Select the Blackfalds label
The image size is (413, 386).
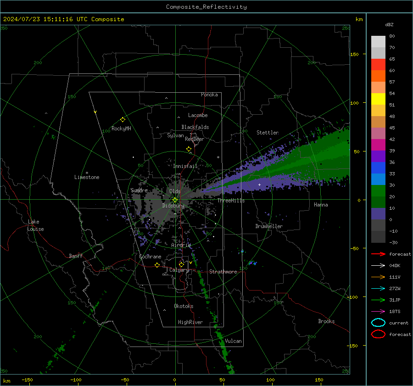point(195,127)
